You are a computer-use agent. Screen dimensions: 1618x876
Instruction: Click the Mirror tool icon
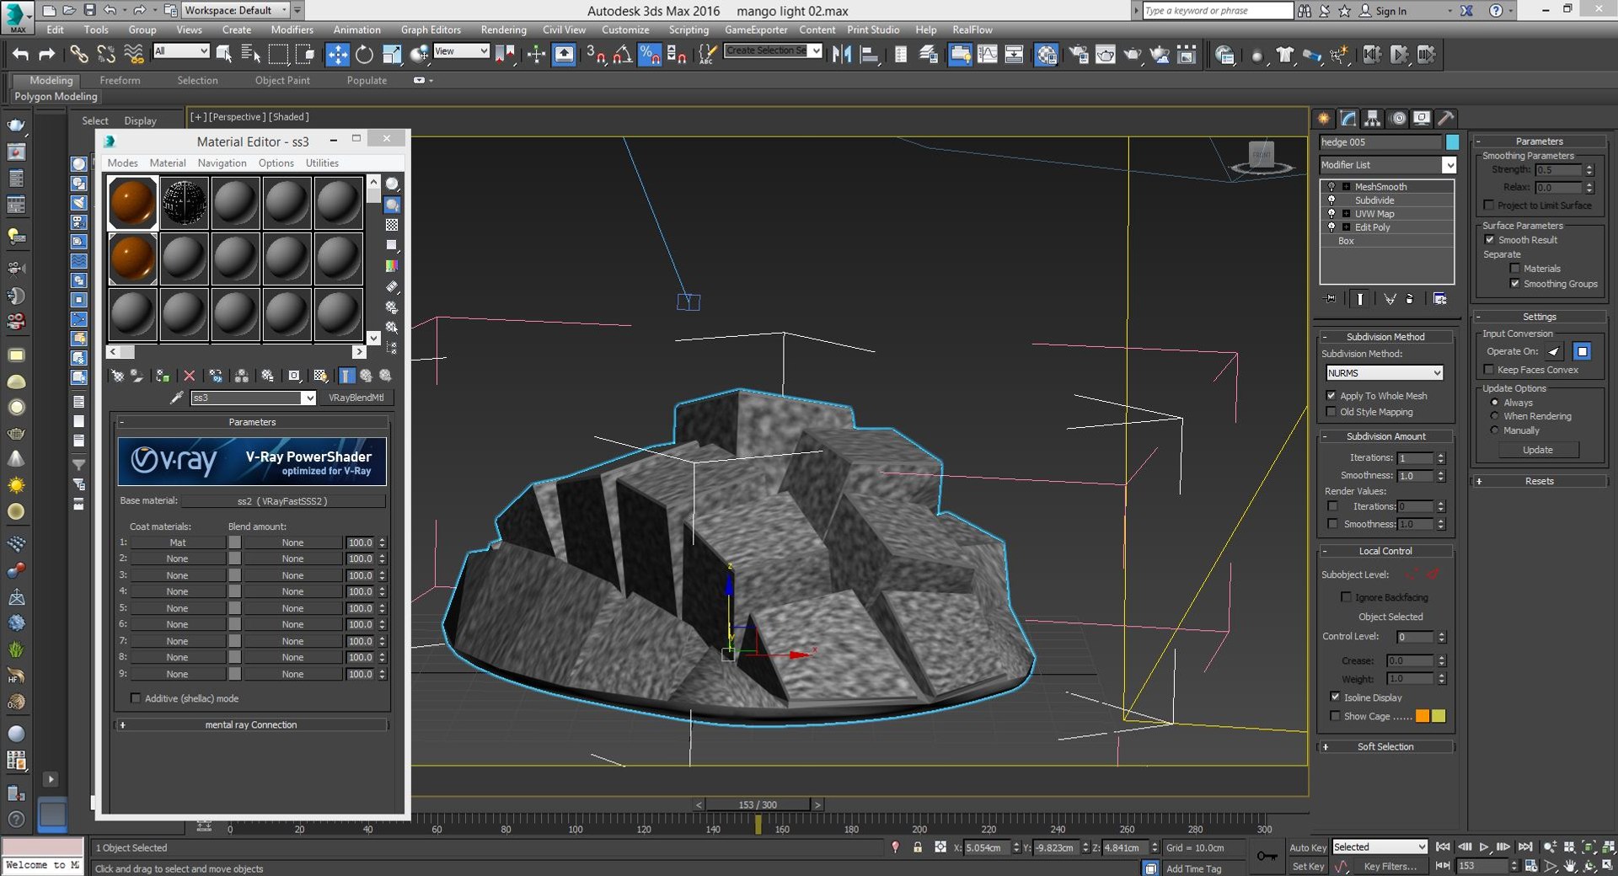[x=842, y=55]
